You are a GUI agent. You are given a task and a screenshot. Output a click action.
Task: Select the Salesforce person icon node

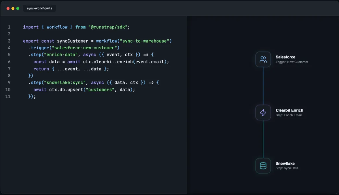point(263,59)
